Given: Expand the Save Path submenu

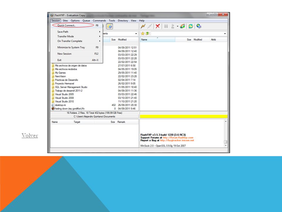Looking at the screenshot, I should [77, 32].
